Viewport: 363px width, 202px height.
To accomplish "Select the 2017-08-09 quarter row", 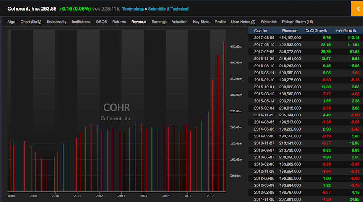I will click(306, 38).
